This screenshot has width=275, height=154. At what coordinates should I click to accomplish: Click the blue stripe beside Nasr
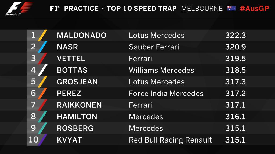point(42,47)
